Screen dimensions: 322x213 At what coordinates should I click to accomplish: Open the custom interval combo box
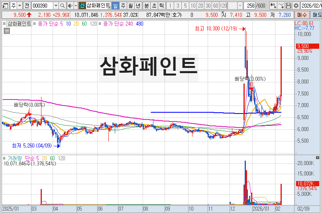click(x=235, y=6)
